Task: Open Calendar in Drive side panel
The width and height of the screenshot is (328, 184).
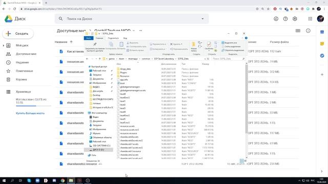Action: pyautogui.click(x=322, y=32)
